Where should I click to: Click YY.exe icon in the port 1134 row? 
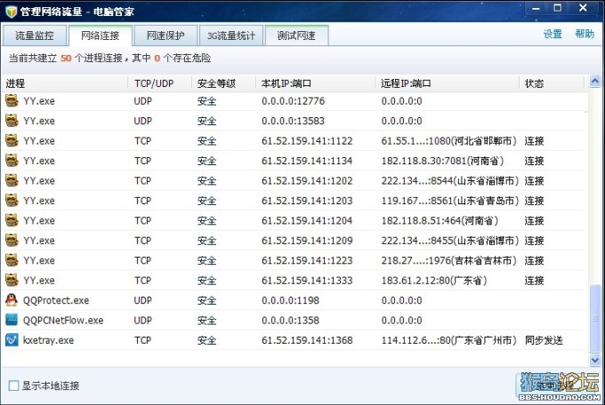click(x=12, y=161)
